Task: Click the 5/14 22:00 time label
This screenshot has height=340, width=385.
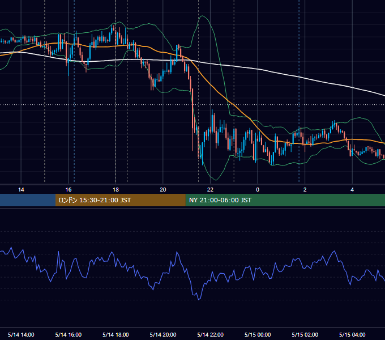Action: pyautogui.click(x=211, y=334)
